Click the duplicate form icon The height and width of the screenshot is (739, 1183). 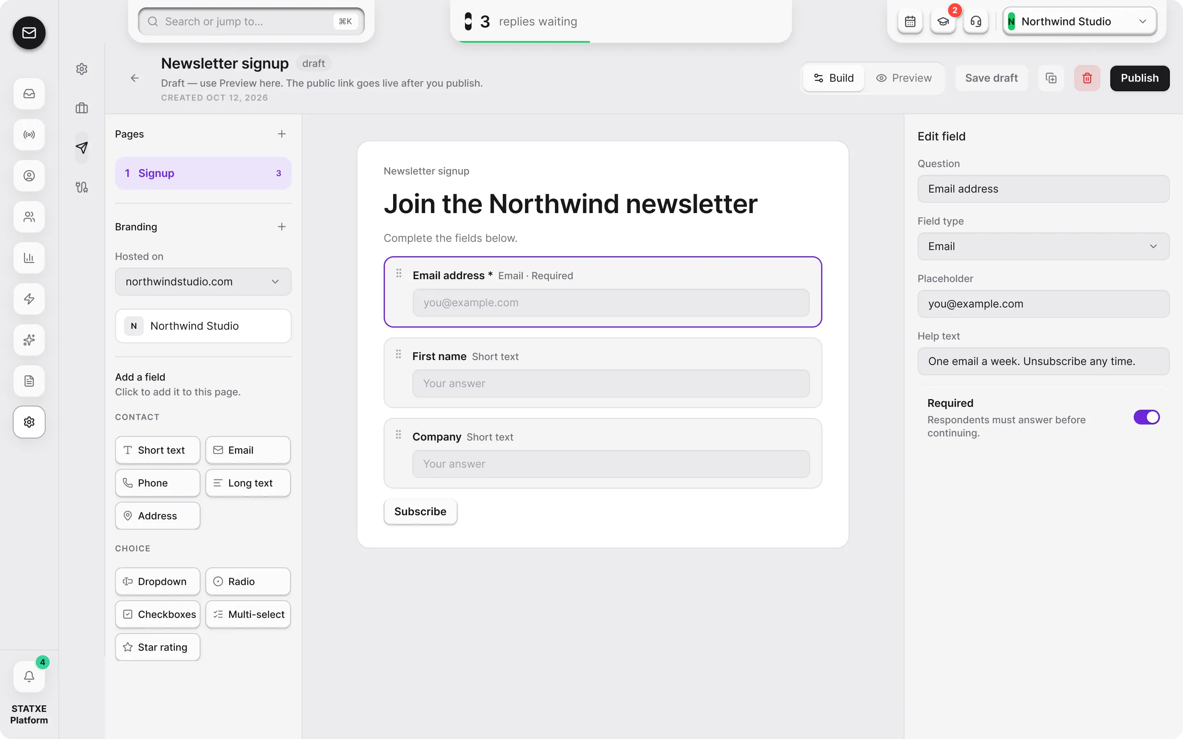point(1050,78)
